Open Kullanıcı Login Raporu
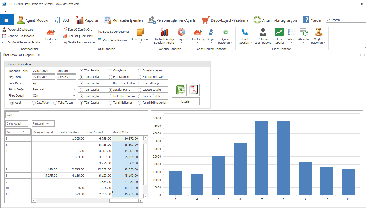Image resolution: width=366 pixels, height=208 pixels. [263, 36]
